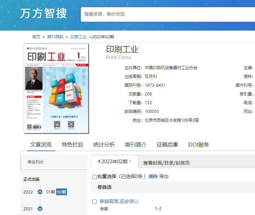Check the box for 穿越震荡,坚定信心
The width and height of the screenshot is (255, 215).
click(94, 202)
